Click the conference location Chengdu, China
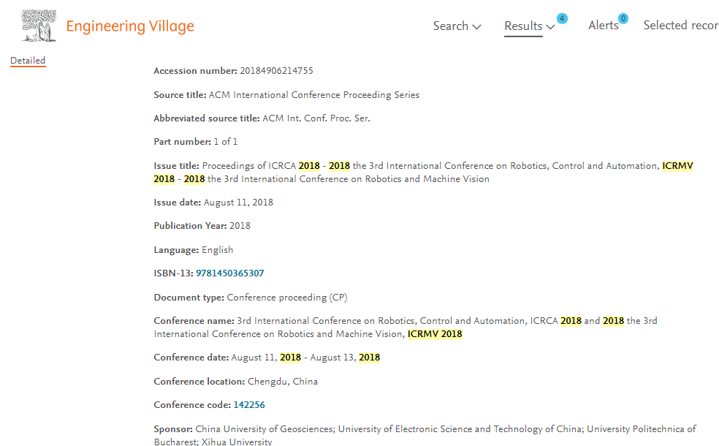Screen dimensions: 719x446 [x=283, y=382]
